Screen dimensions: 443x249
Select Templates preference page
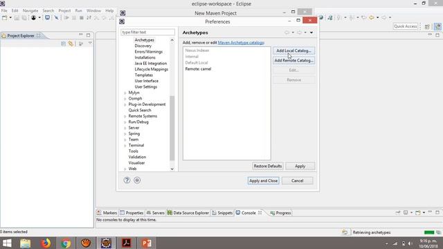coord(143,75)
